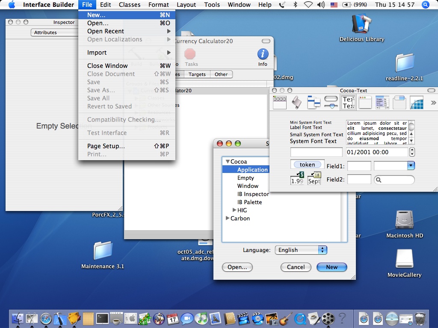Collapse the Cocoa disclosure triangle
This screenshot has width=438, height=328.
click(x=228, y=161)
